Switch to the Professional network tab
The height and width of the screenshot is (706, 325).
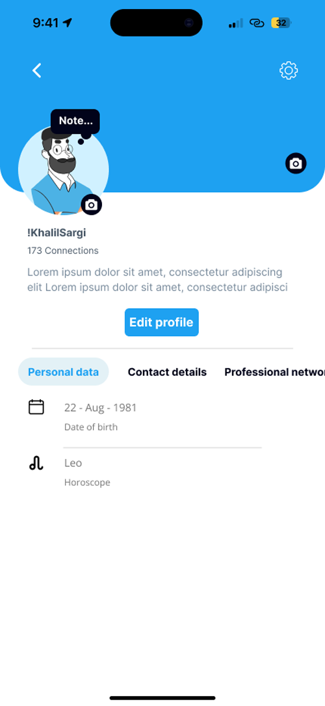[275, 372]
